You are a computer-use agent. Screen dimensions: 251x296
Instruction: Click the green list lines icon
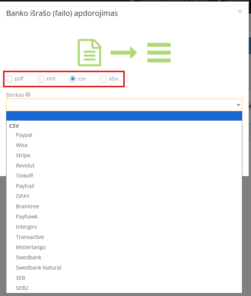159,53
